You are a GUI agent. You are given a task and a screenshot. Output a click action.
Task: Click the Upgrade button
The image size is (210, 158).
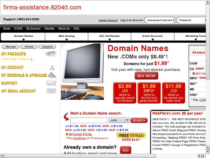(47, 47)
